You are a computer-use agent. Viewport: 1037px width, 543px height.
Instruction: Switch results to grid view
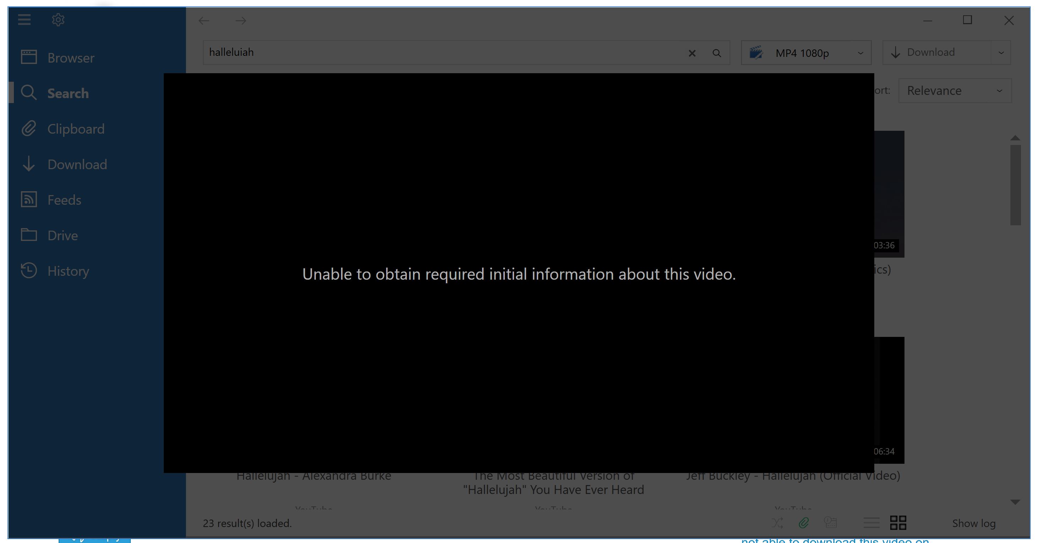pyautogui.click(x=898, y=523)
